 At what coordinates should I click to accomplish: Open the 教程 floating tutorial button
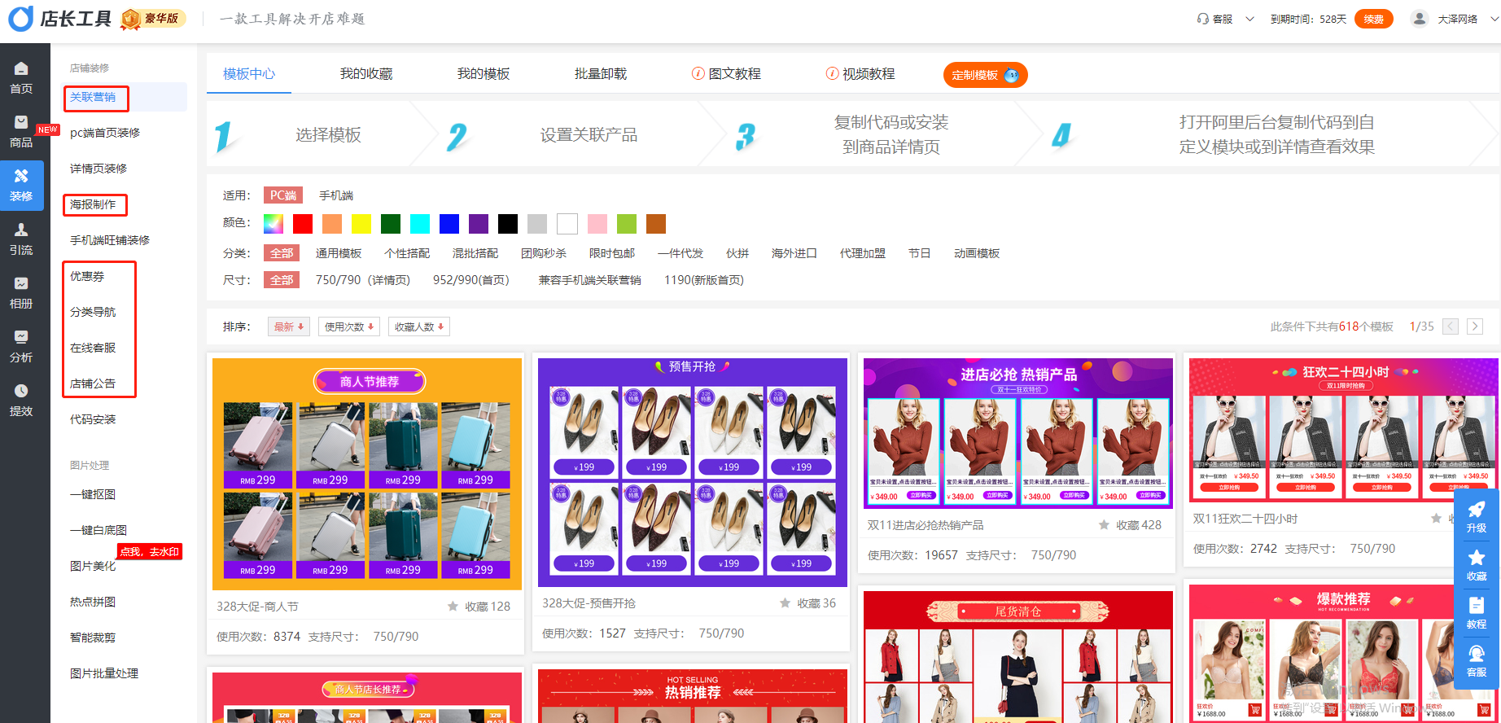tap(1477, 613)
